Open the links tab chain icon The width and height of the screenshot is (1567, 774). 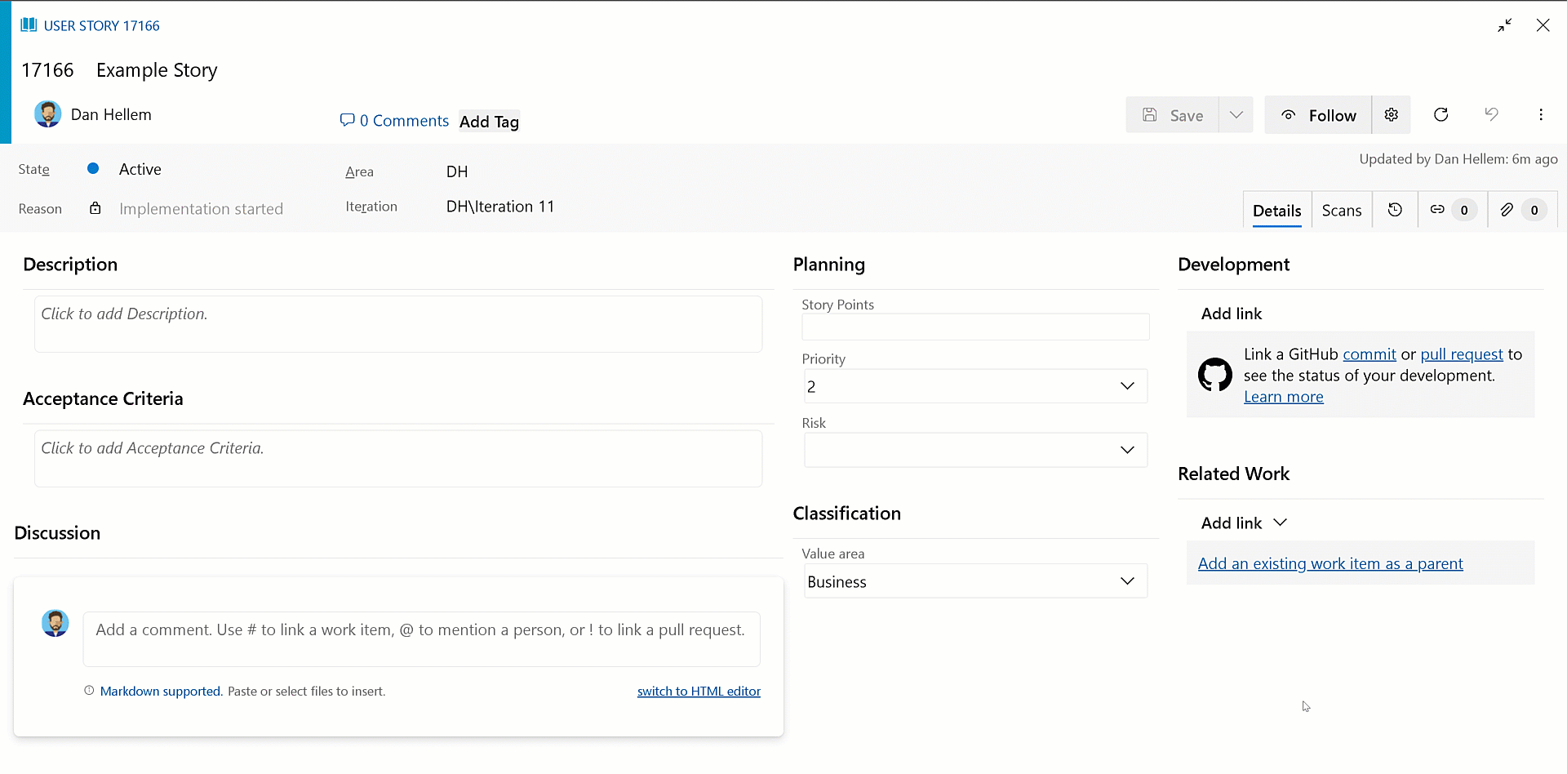(x=1438, y=210)
